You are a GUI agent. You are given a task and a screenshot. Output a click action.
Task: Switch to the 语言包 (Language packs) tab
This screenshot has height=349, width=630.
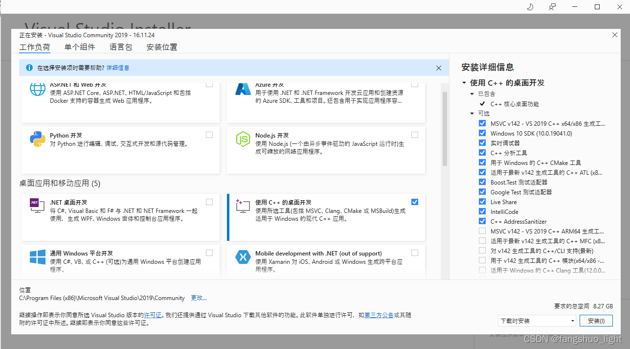point(121,47)
